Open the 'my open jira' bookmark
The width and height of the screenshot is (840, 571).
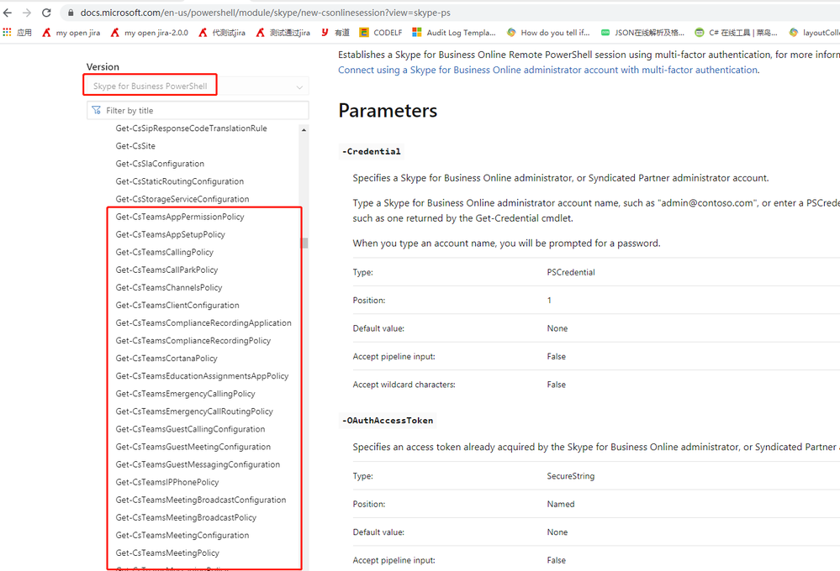[71, 33]
